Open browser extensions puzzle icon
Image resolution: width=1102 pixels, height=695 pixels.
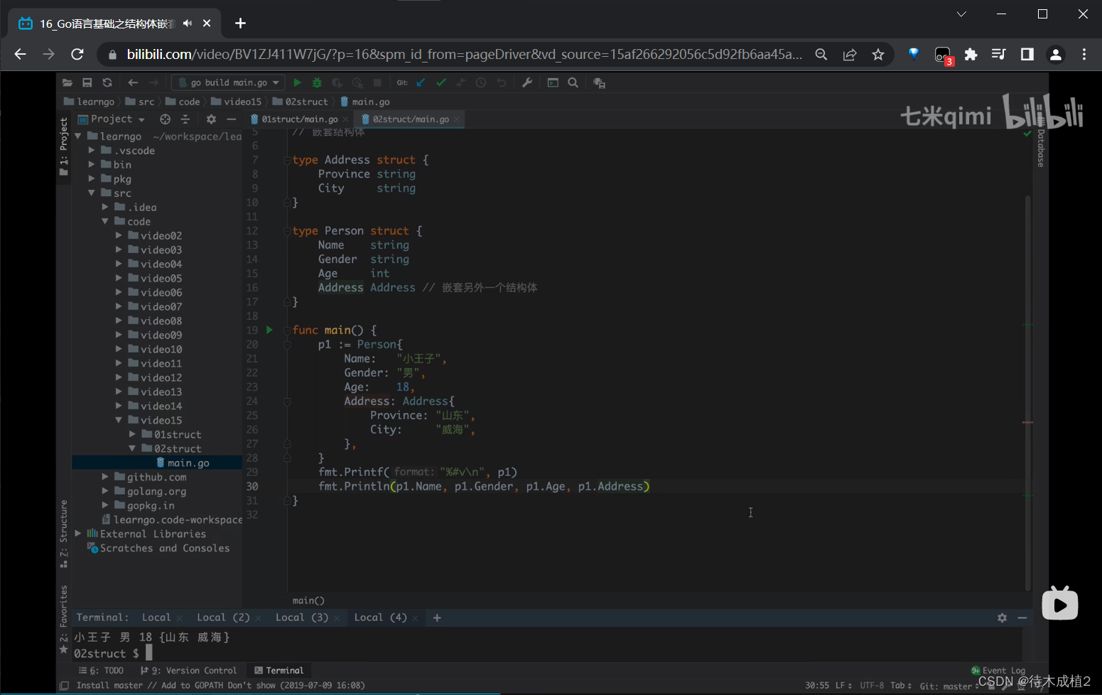point(971,54)
